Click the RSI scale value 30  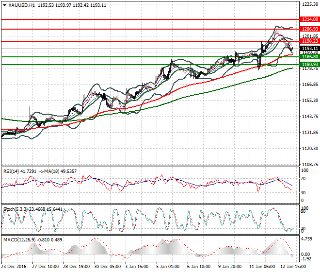(x=304, y=192)
